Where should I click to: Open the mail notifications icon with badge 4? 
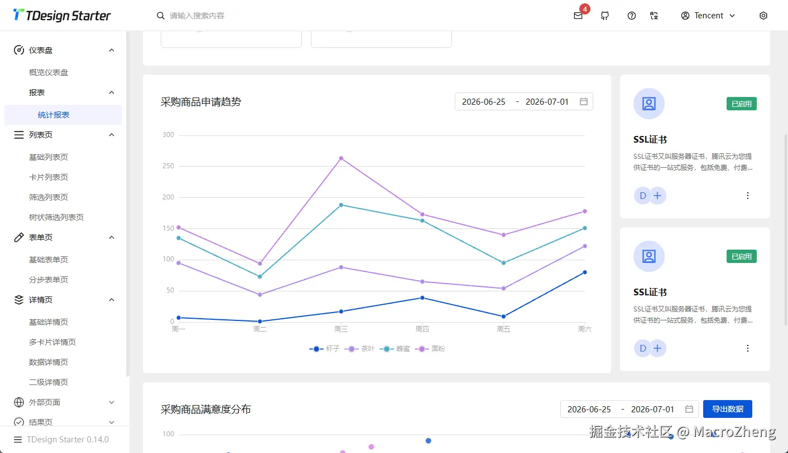click(578, 16)
